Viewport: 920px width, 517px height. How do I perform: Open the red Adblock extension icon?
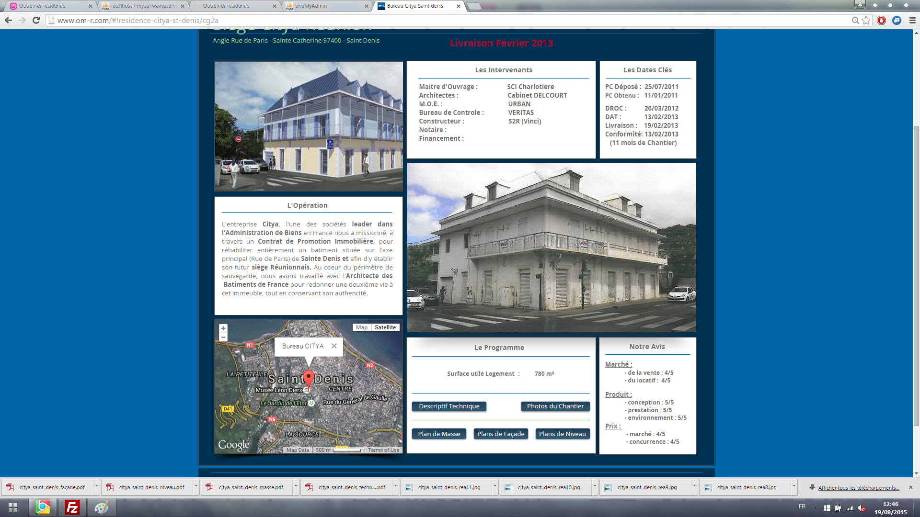tap(881, 21)
